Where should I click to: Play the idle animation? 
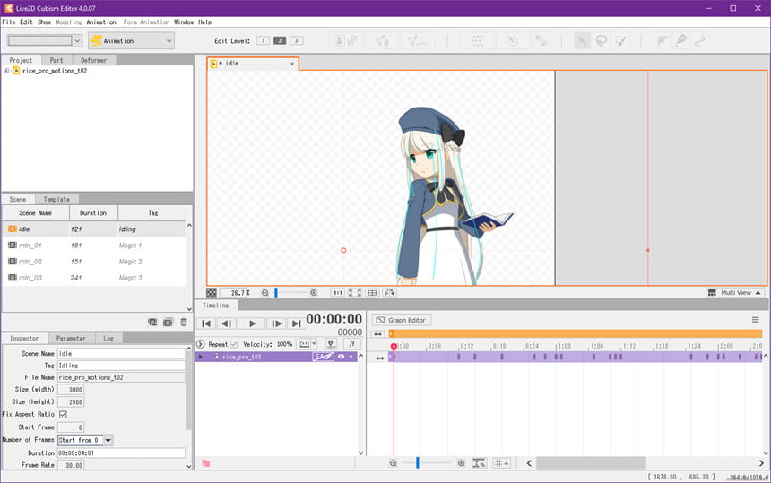[252, 323]
